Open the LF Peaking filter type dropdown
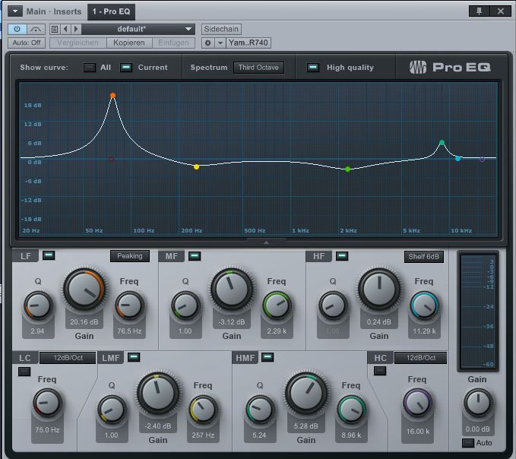The height and width of the screenshot is (459, 516). (130, 256)
